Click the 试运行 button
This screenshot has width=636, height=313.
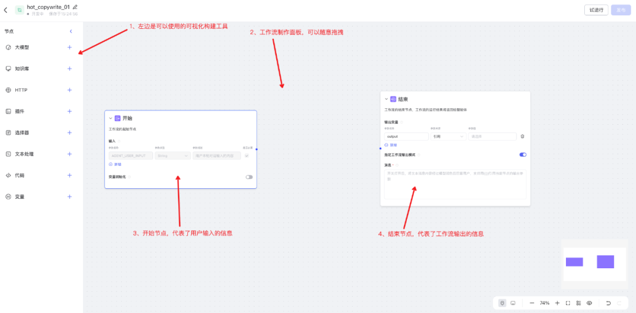[x=596, y=10]
